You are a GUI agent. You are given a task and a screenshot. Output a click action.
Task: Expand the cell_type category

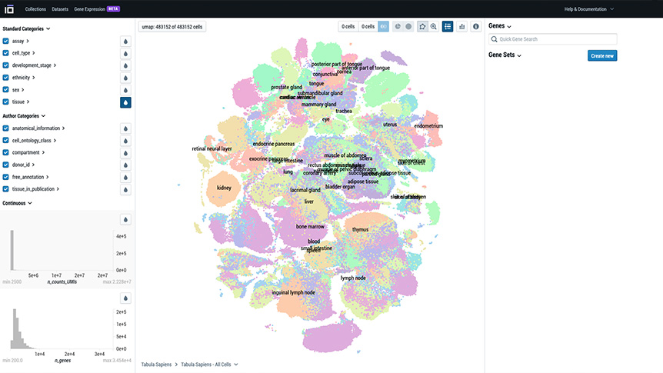coord(23,53)
